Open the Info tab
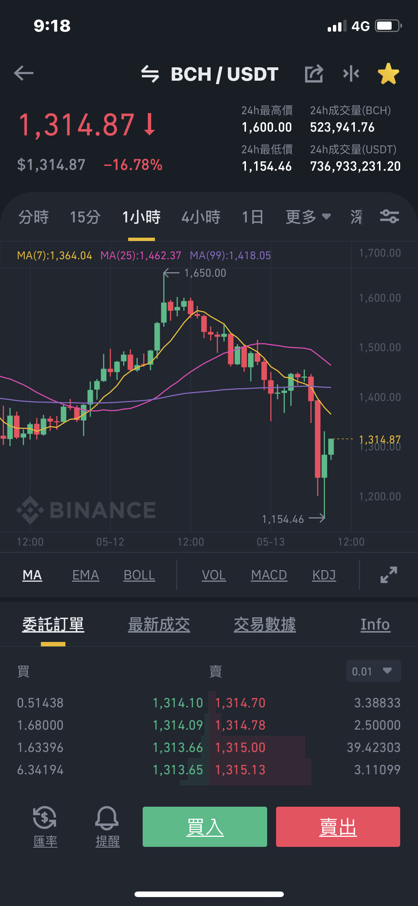 tap(375, 624)
